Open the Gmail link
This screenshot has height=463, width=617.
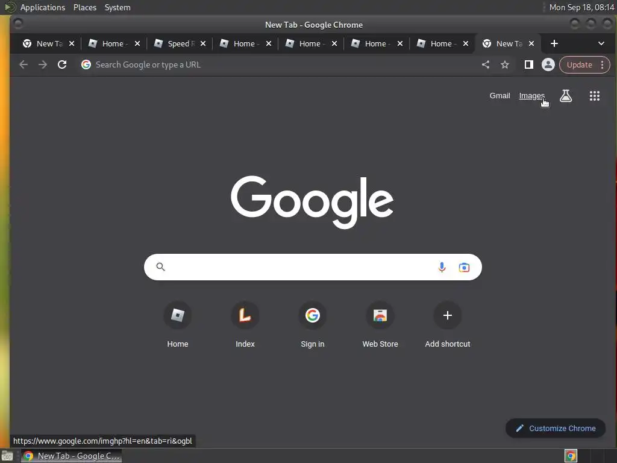point(500,96)
